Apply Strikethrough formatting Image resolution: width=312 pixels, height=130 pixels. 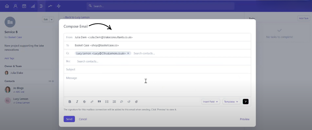coord(84,102)
